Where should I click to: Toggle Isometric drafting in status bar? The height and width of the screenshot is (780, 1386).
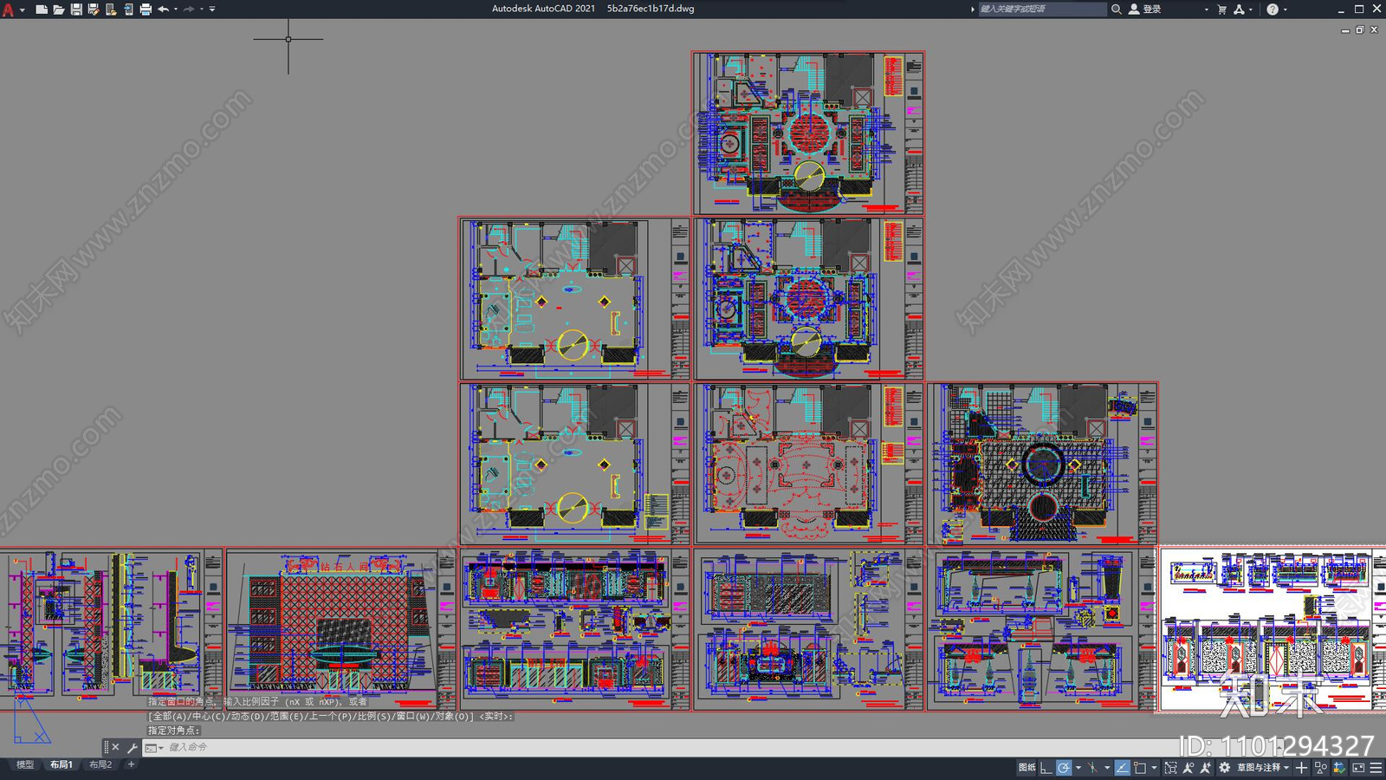click(x=1092, y=767)
